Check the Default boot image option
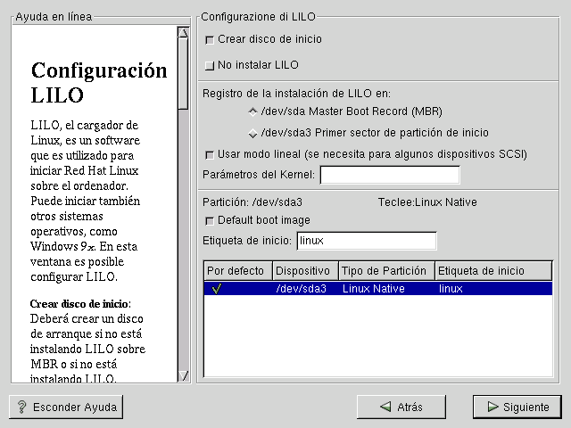 click(210, 220)
